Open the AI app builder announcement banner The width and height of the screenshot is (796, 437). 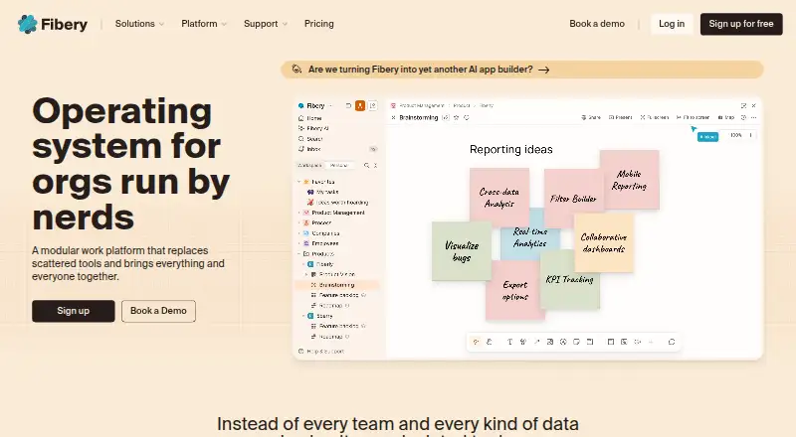coord(521,70)
